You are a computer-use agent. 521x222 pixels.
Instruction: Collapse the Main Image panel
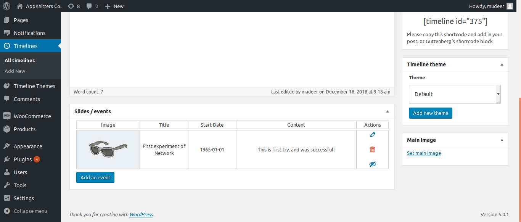point(502,140)
